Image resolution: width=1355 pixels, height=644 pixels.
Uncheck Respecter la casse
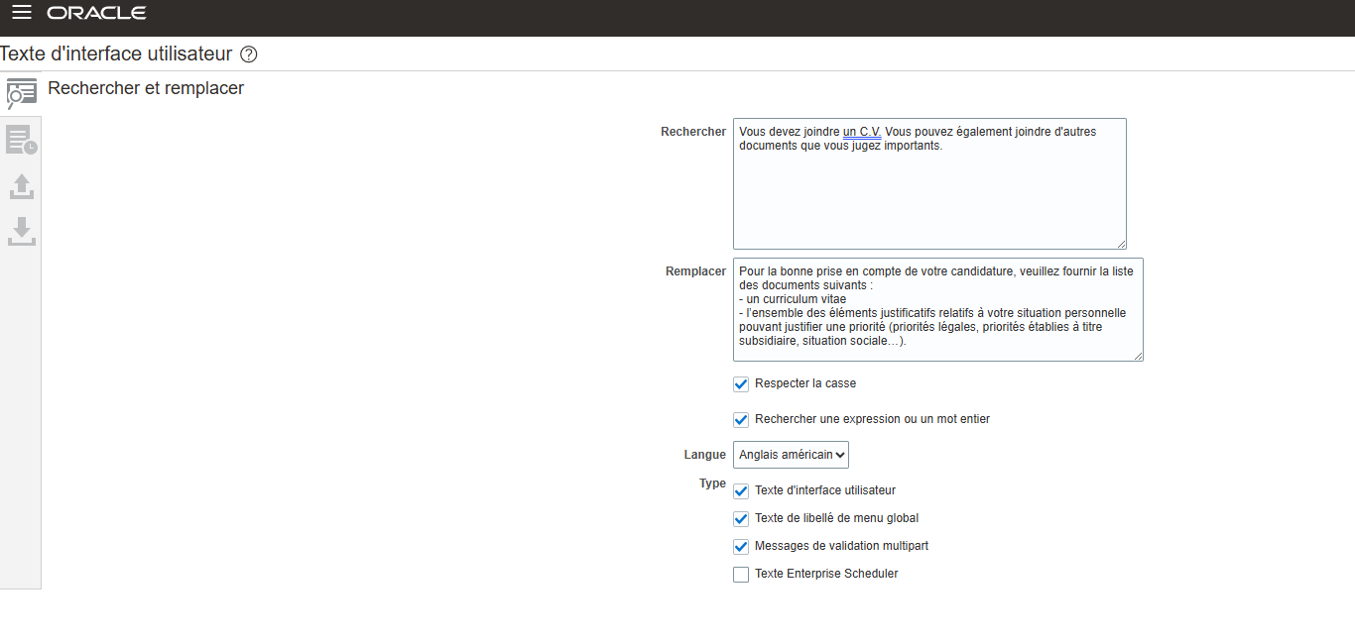pyautogui.click(x=741, y=384)
